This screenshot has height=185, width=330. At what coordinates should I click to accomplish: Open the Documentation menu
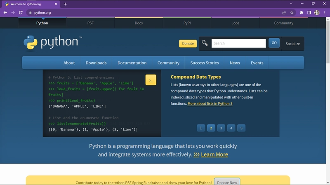pos(132,63)
